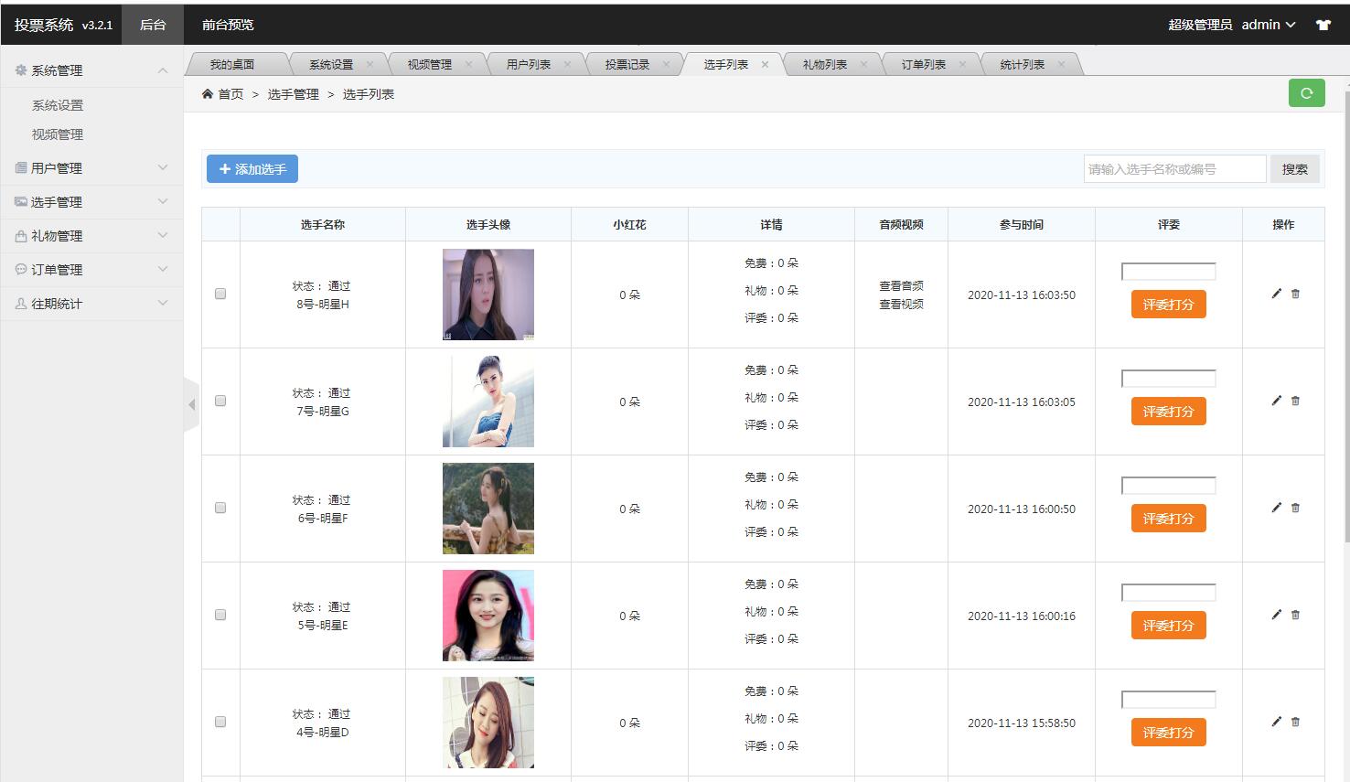Delete contestant 7号-明星G using trash icon
Viewport: 1350px width, 782px height.
1295,401
